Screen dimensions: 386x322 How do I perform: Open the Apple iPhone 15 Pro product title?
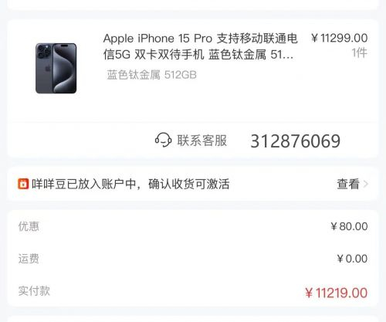(200, 46)
